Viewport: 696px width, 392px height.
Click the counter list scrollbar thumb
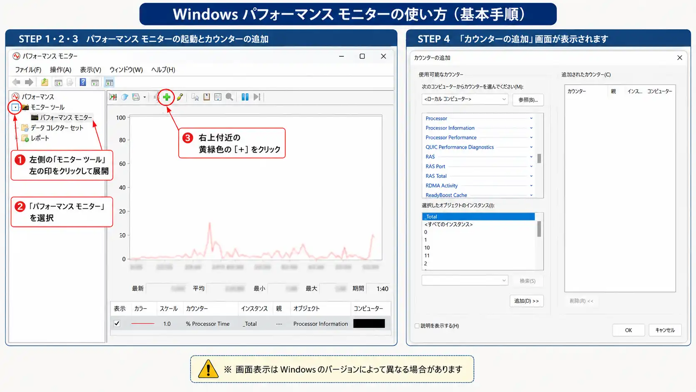point(539,158)
